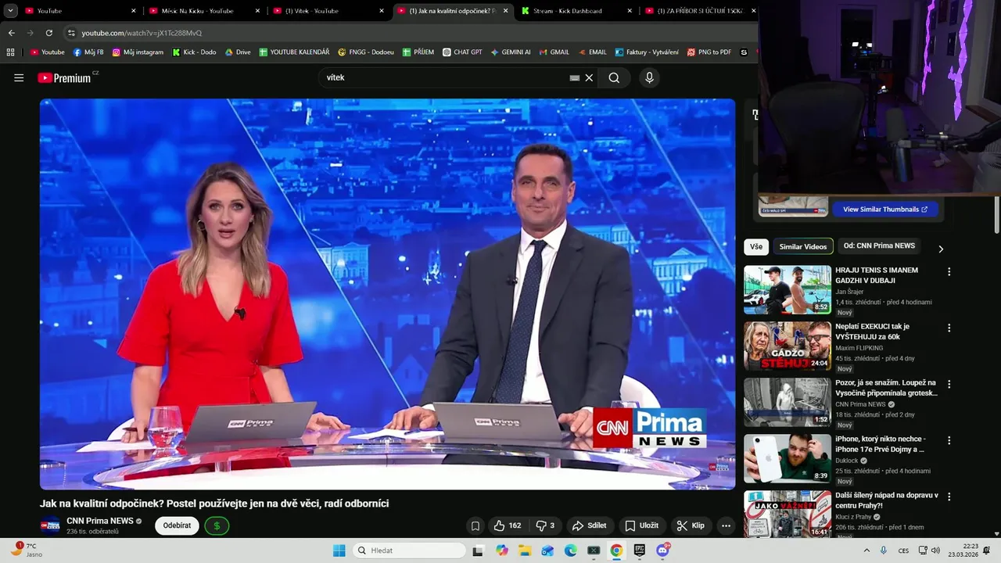Screen dimensions: 1001x563
Task: Open the on-screen keyboard in search box
Action: point(575,77)
